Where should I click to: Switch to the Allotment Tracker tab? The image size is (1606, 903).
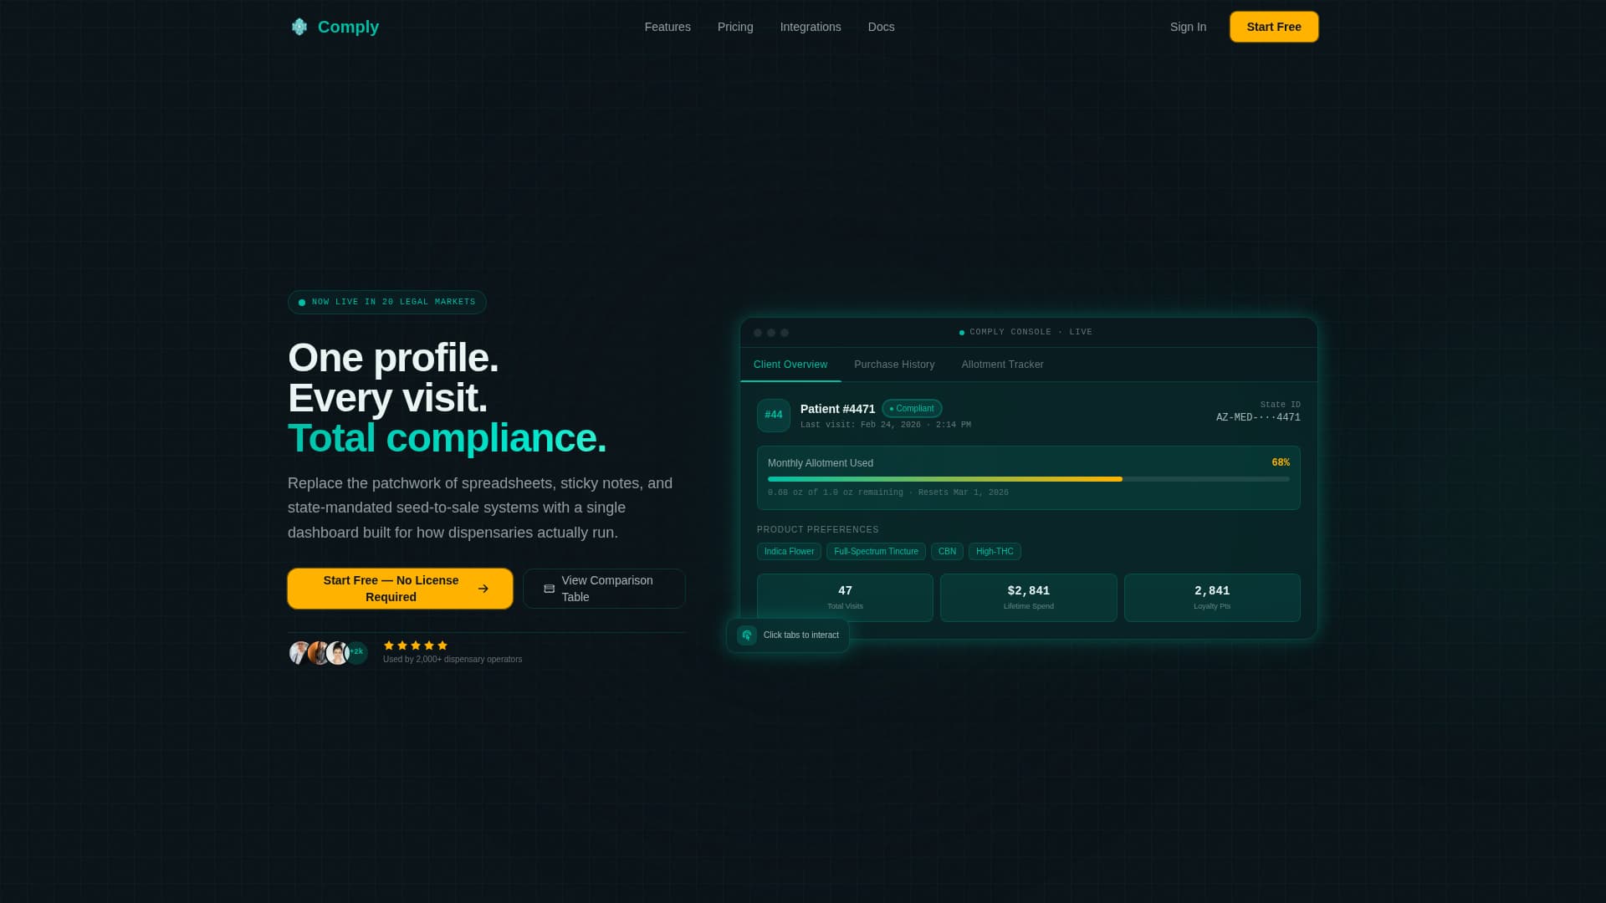1002,365
